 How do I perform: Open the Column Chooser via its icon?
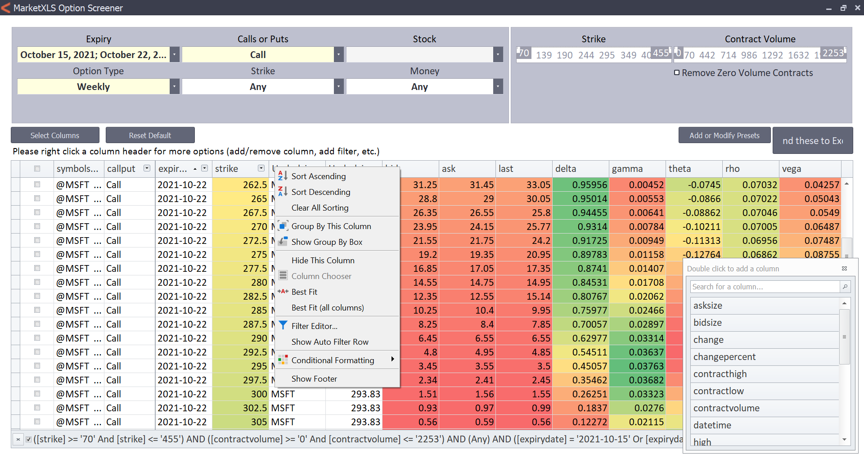[x=283, y=275]
